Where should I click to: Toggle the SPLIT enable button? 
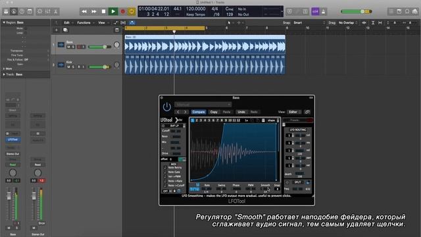click(287, 182)
